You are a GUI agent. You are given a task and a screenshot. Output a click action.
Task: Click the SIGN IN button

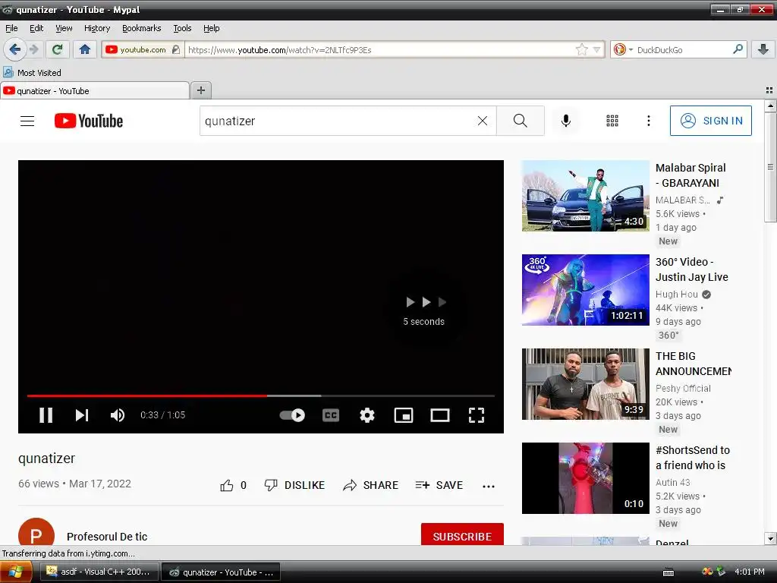click(710, 121)
